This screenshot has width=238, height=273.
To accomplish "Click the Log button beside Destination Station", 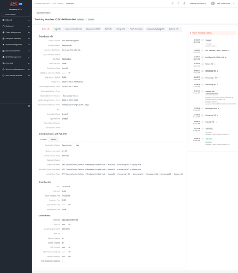I will point(77,145).
